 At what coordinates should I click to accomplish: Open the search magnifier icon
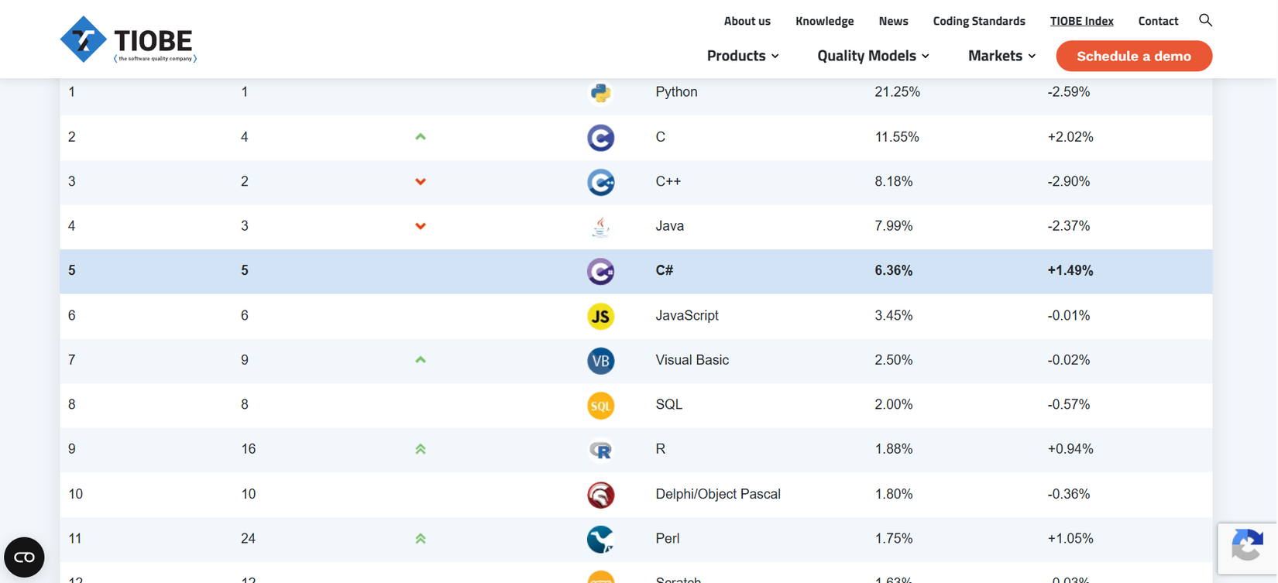1205,20
